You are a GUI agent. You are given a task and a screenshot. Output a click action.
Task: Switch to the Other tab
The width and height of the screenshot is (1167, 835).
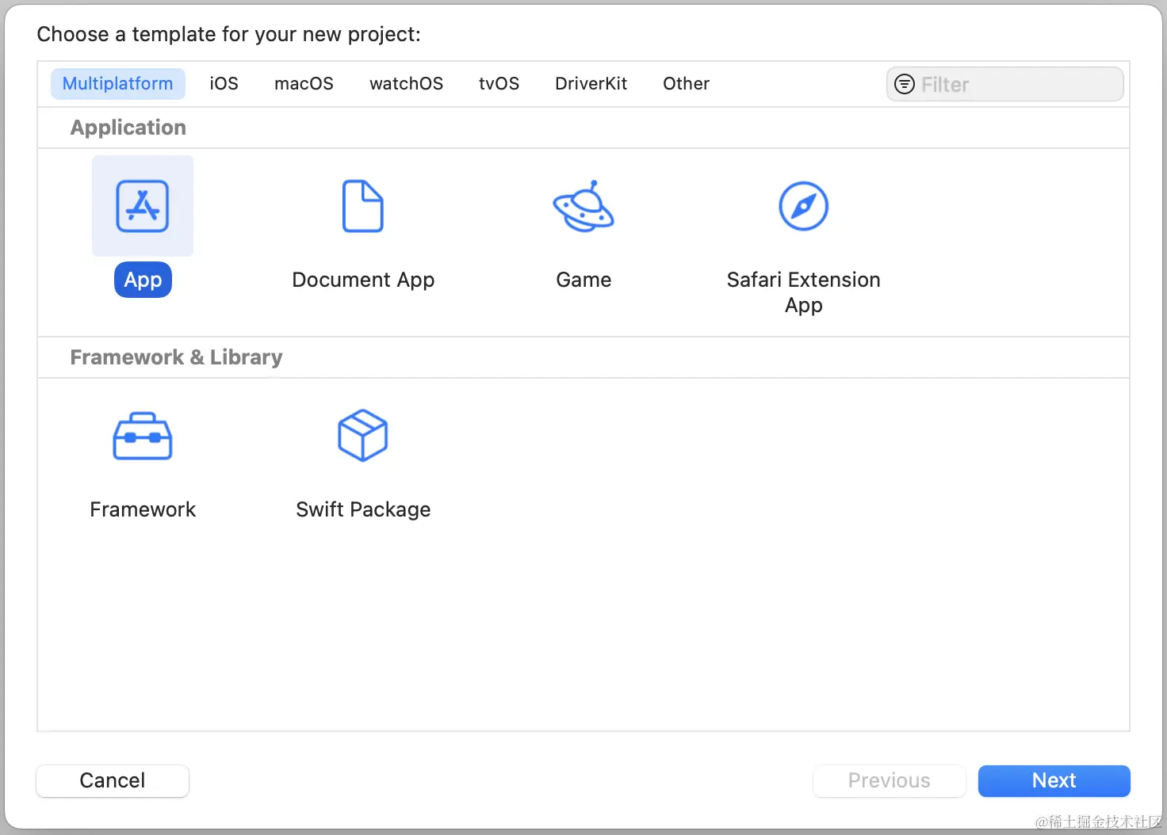(x=686, y=84)
